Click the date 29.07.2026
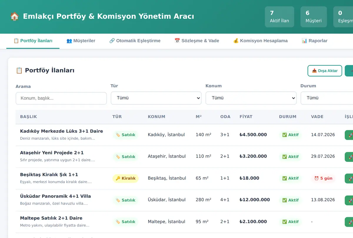 coord(323,156)
